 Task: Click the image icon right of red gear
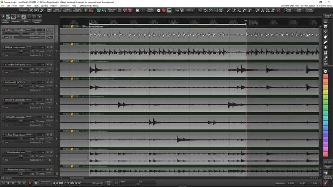pos(169,10)
